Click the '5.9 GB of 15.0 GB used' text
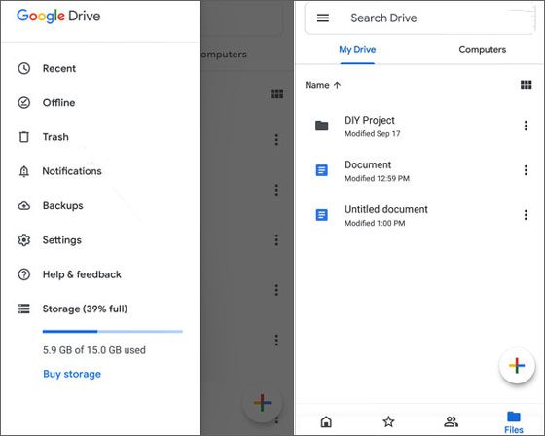The width and height of the screenshot is (545, 436). tap(94, 350)
